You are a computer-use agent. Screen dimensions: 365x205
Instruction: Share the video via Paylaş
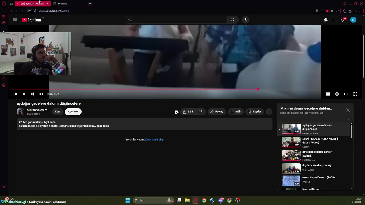point(216,112)
